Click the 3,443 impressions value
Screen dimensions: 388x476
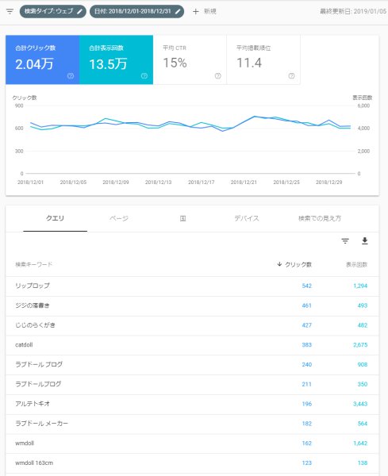pyautogui.click(x=360, y=404)
